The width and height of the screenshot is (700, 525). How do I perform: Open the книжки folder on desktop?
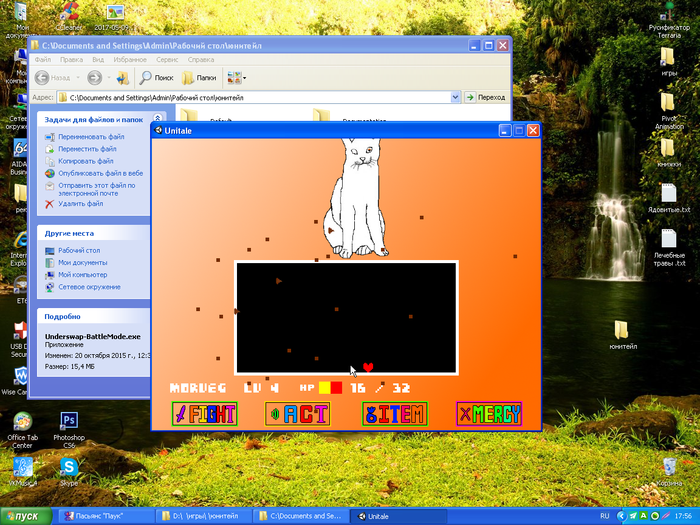669,153
